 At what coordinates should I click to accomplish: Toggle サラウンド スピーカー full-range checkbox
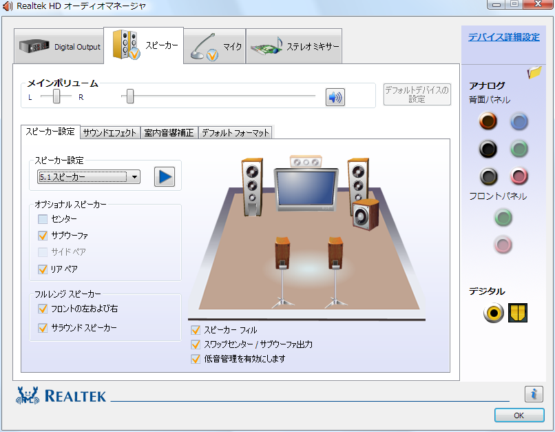point(43,328)
